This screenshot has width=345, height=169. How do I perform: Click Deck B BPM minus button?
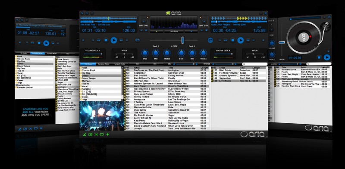coord(202,30)
